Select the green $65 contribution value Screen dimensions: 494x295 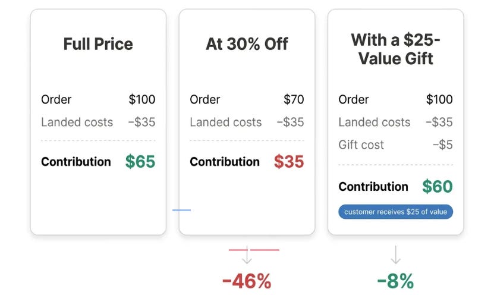pos(140,162)
